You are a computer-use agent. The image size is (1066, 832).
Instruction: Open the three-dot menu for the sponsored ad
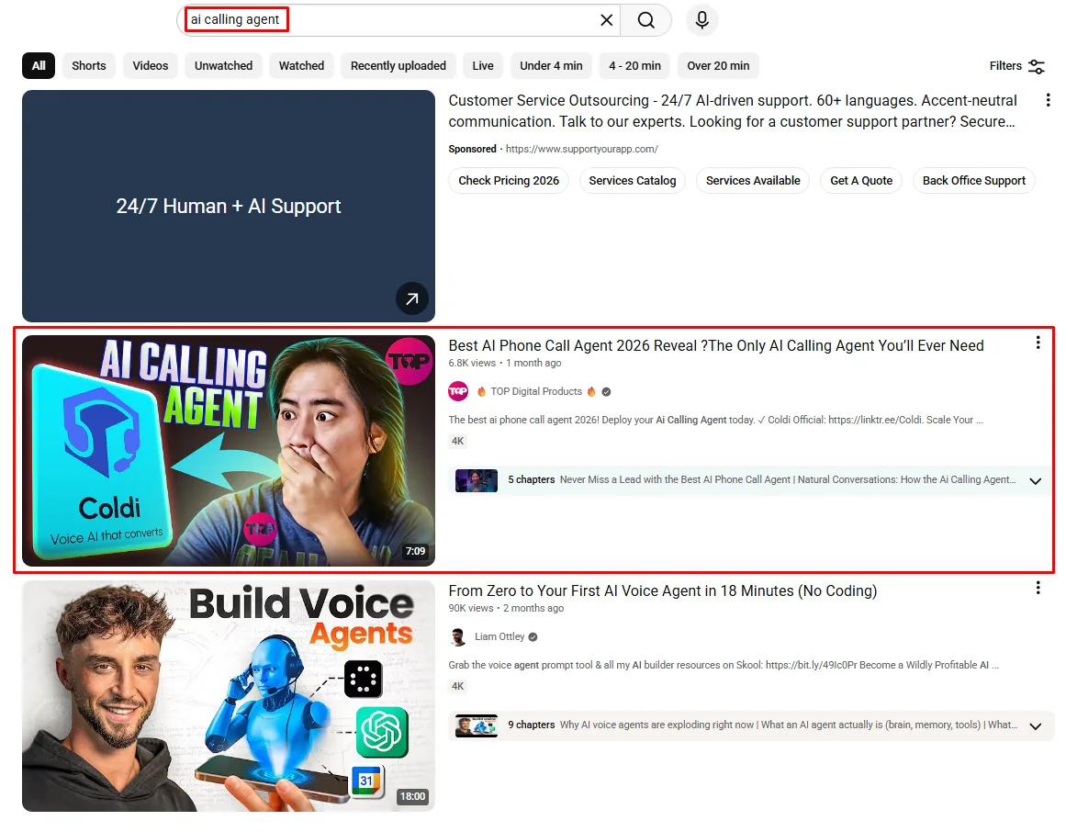pos(1048,101)
